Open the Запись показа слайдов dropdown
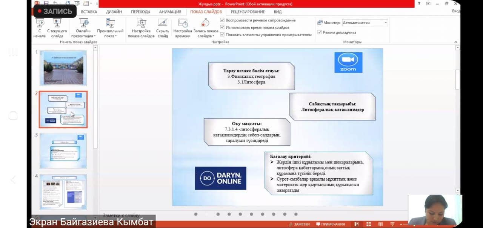Screen dimensions: 483x228 [206, 28]
